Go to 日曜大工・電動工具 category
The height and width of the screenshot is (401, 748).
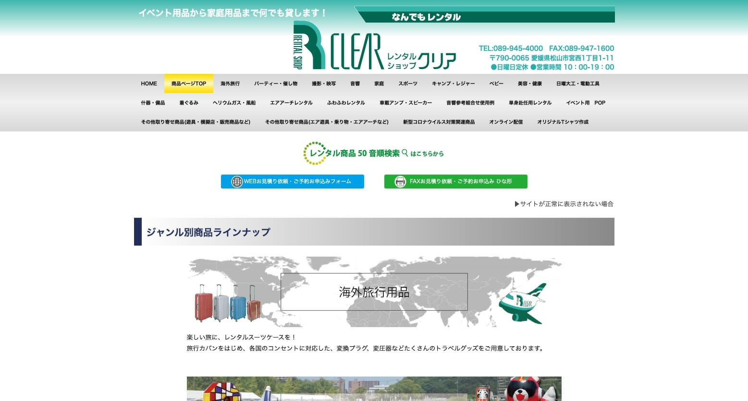pos(578,83)
